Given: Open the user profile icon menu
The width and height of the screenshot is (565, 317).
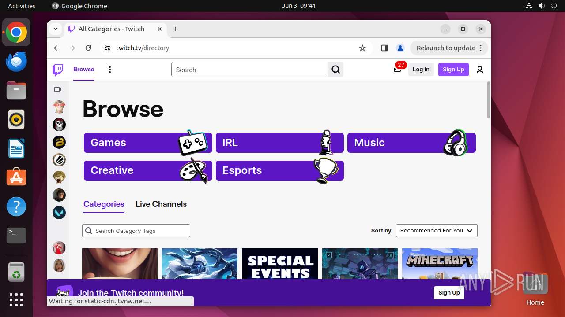Looking at the screenshot, I should [x=480, y=70].
